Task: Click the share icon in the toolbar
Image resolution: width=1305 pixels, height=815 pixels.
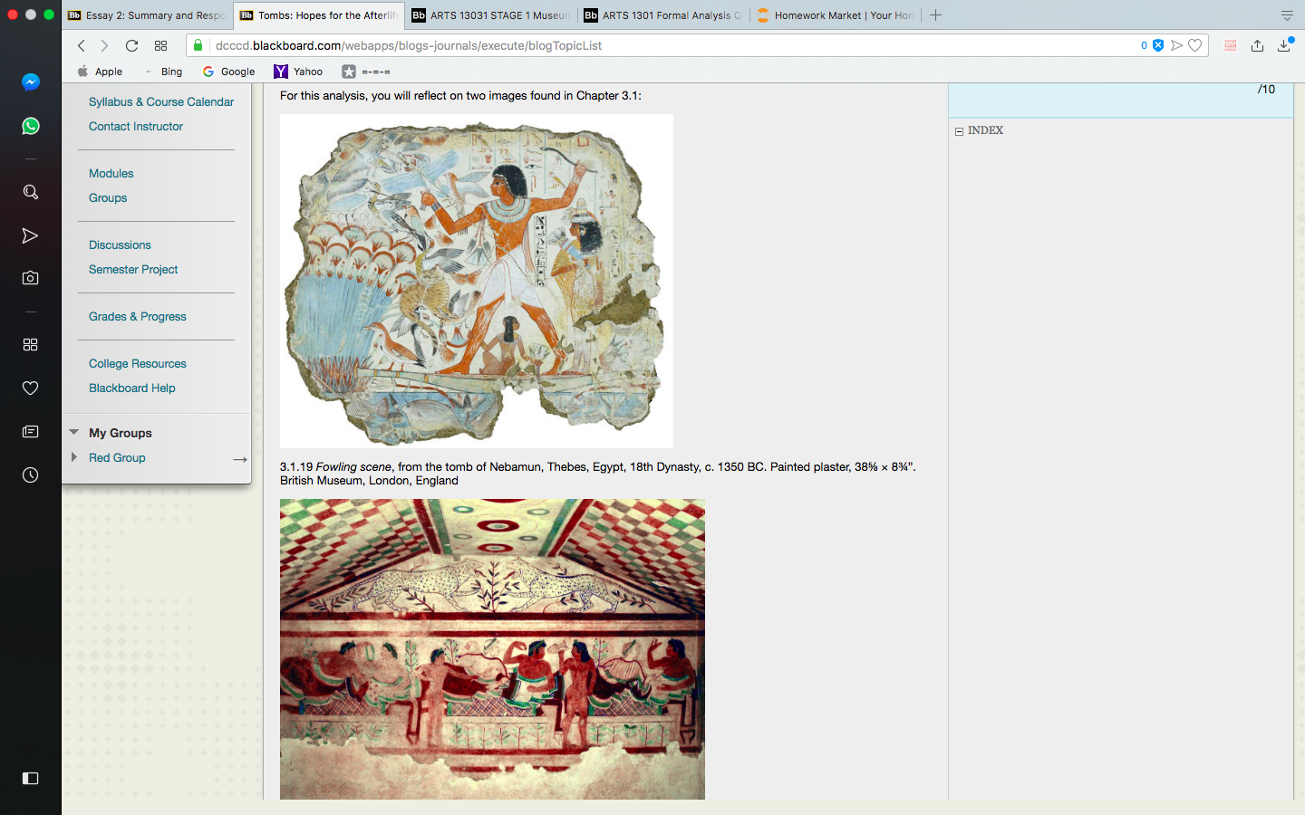Action: [x=1257, y=45]
